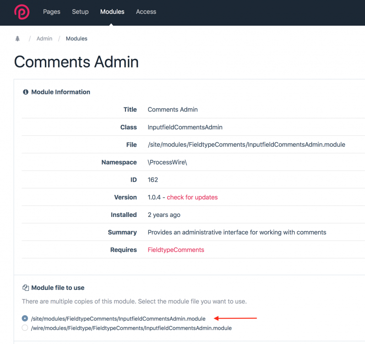
Task: Click the Comments Admin page heading
Action: (76, 62)
